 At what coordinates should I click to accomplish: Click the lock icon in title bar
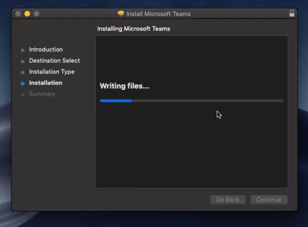coord(292,14)
